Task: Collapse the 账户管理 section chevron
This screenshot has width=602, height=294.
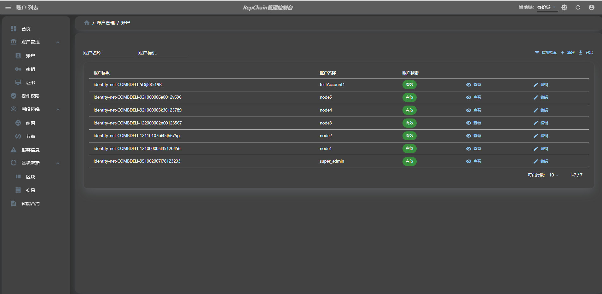Action: (58, 42)
